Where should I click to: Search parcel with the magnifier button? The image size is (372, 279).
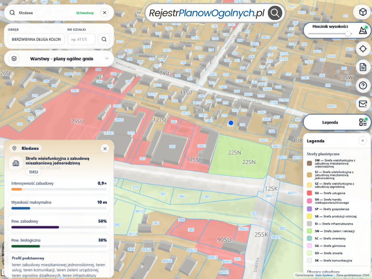click(104, 39)
